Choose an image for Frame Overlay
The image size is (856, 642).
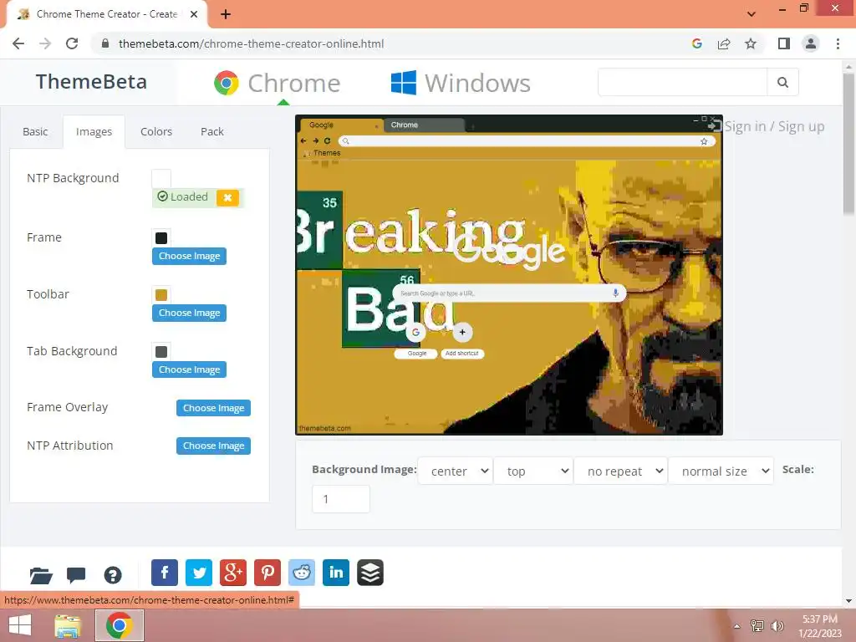pyautogui.click(x=213, y=408)
